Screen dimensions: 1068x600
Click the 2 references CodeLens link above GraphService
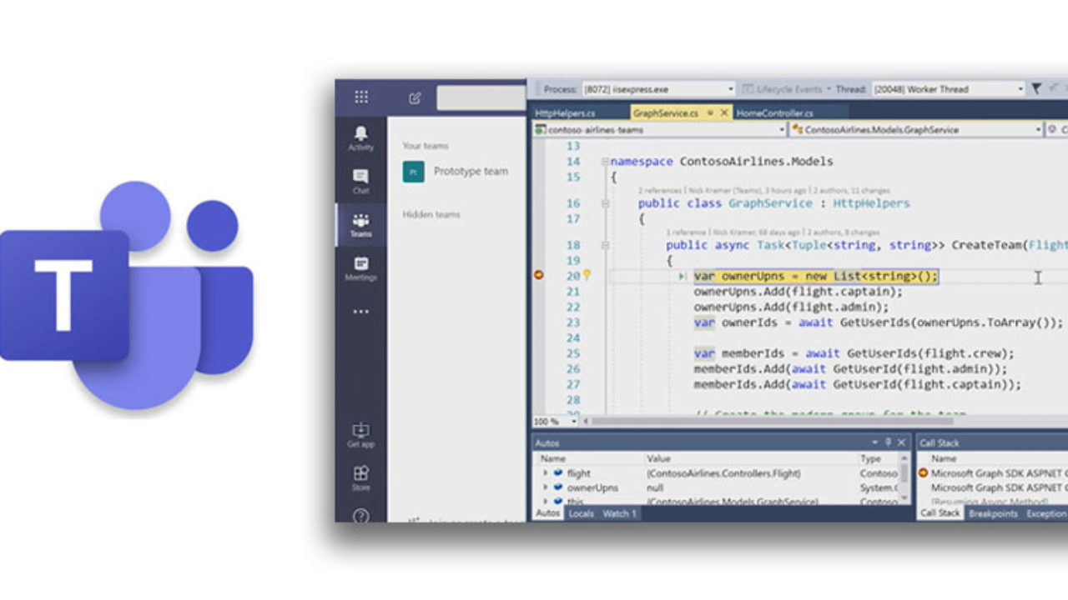click(662, 191)
